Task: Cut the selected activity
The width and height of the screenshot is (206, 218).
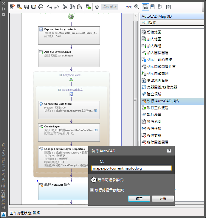Action: (x=65, y=7)
